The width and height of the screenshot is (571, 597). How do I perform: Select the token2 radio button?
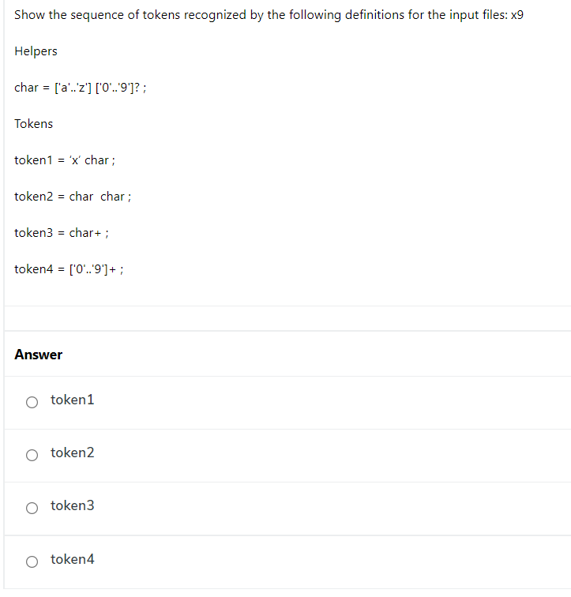point(32,455)
